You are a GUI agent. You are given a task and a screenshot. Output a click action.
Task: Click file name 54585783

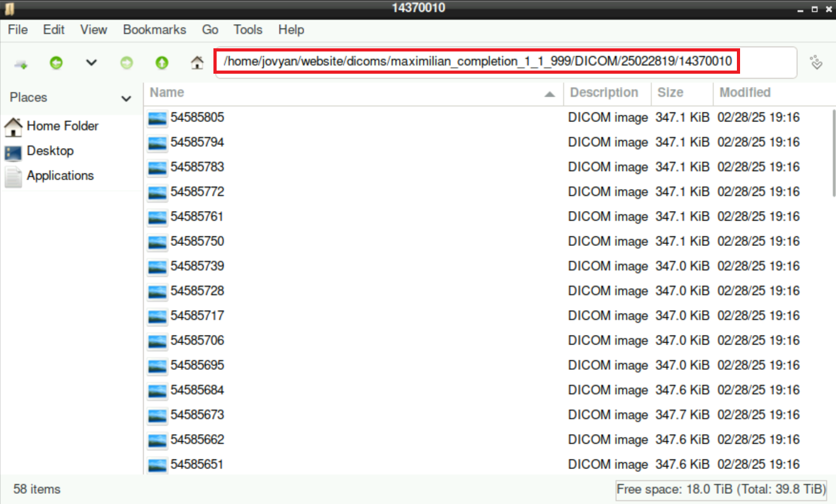(197, 167)
